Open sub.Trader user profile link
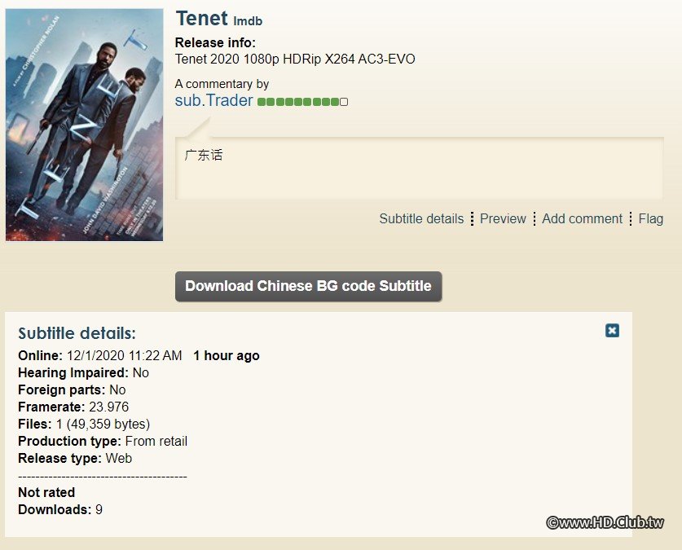Image resolution: width=682 pixels, height=550 pixels. (x=213, y=101)
